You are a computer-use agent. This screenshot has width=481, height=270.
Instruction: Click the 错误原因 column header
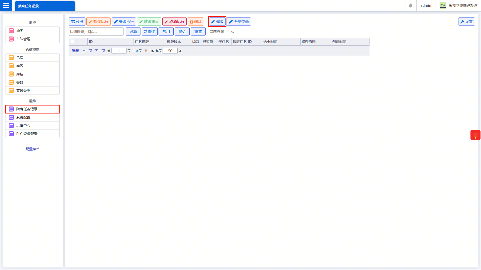click(316, 42)
